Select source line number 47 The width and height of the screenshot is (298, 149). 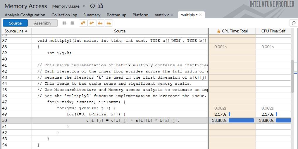4,102
